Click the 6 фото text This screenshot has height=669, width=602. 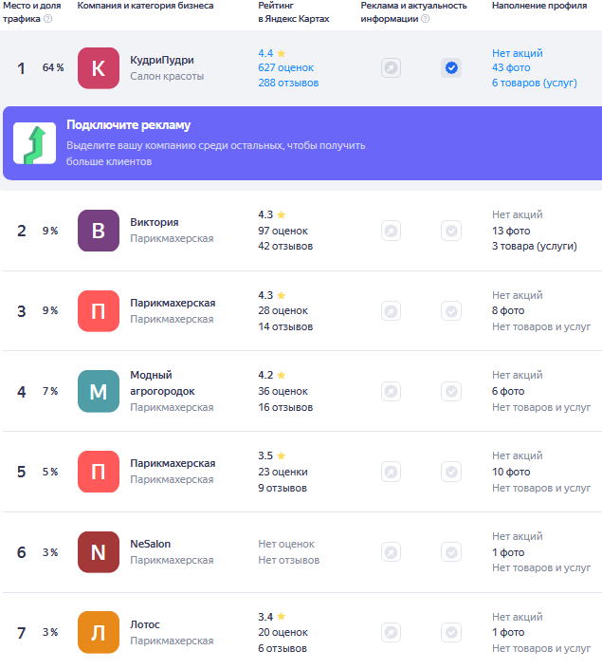point(508,391)
